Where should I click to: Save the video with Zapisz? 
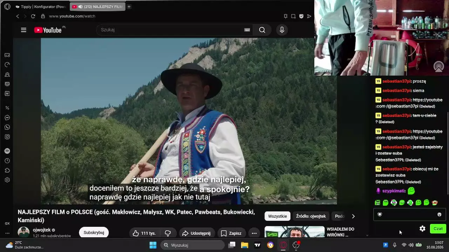pyautogui.click(x=231, y=233)
